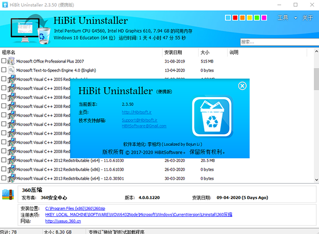319x234 pixels.
Task: Click the 515 MB size cell
Action: 207,62
